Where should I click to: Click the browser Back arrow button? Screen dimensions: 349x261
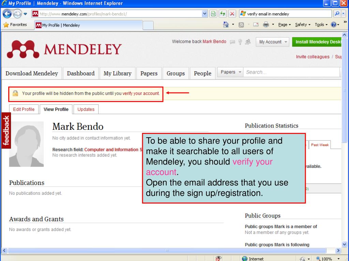point(7,14)
